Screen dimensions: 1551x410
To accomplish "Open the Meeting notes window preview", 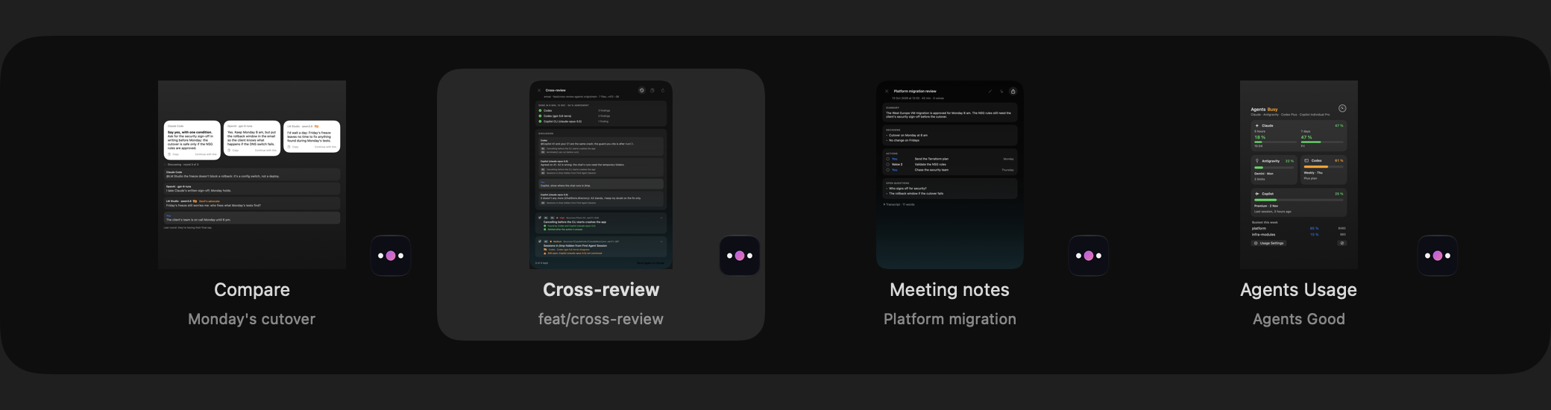I will 949,174.
